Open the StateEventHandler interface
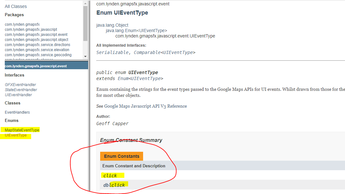Screen dimensions: 345x194 pos(21,90)
